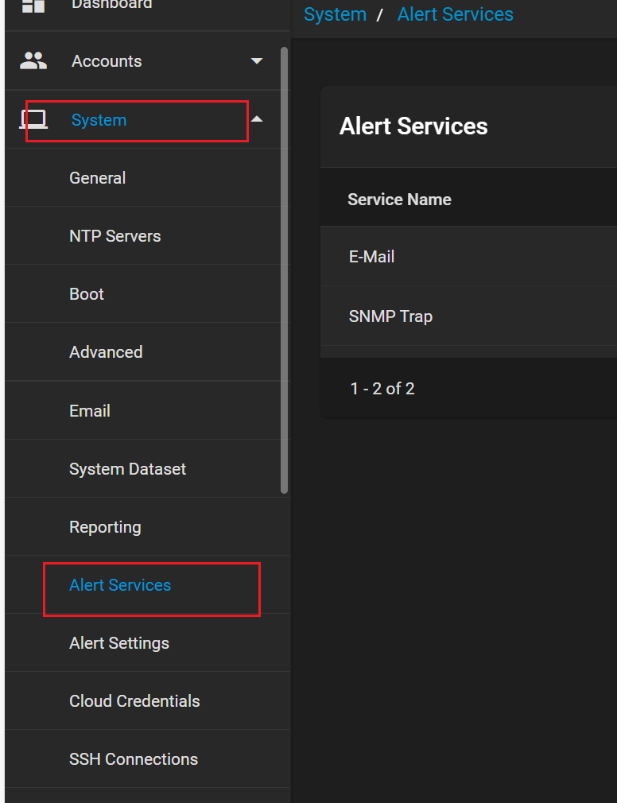Image resolution: width=617 pixels, height=803 pixels.
Task: Select the SNMP Trap service row
Action: [390, 316]
